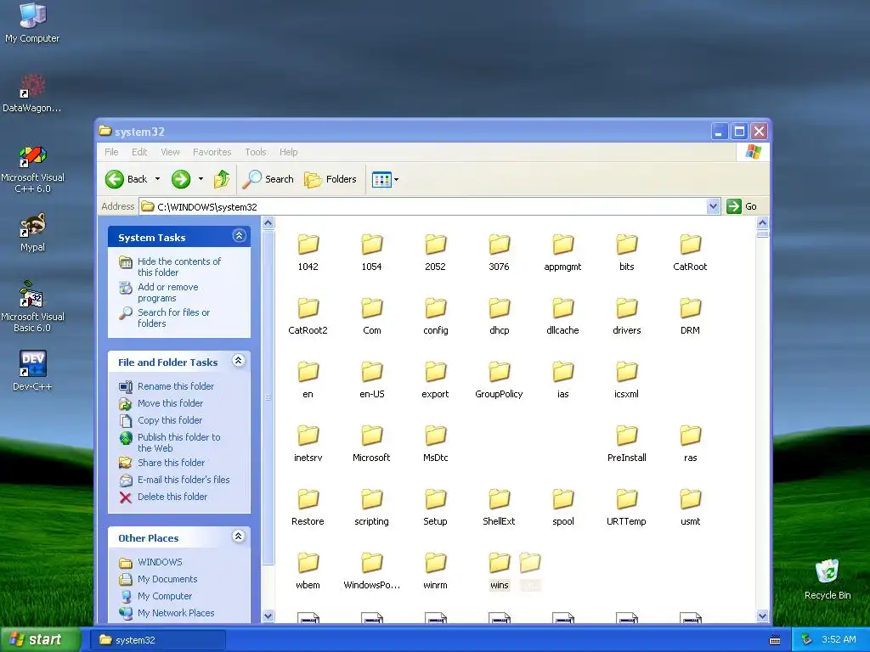Toggle the Folders tree pane
The image size is (870, 652).
330,179
